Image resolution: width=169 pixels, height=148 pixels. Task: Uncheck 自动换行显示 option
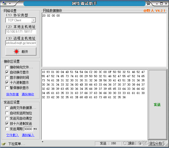point(7,72)
